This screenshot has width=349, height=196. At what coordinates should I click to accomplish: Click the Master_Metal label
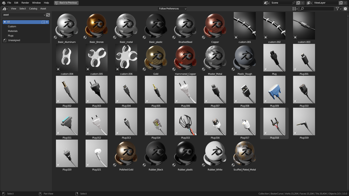pos(215,74)
